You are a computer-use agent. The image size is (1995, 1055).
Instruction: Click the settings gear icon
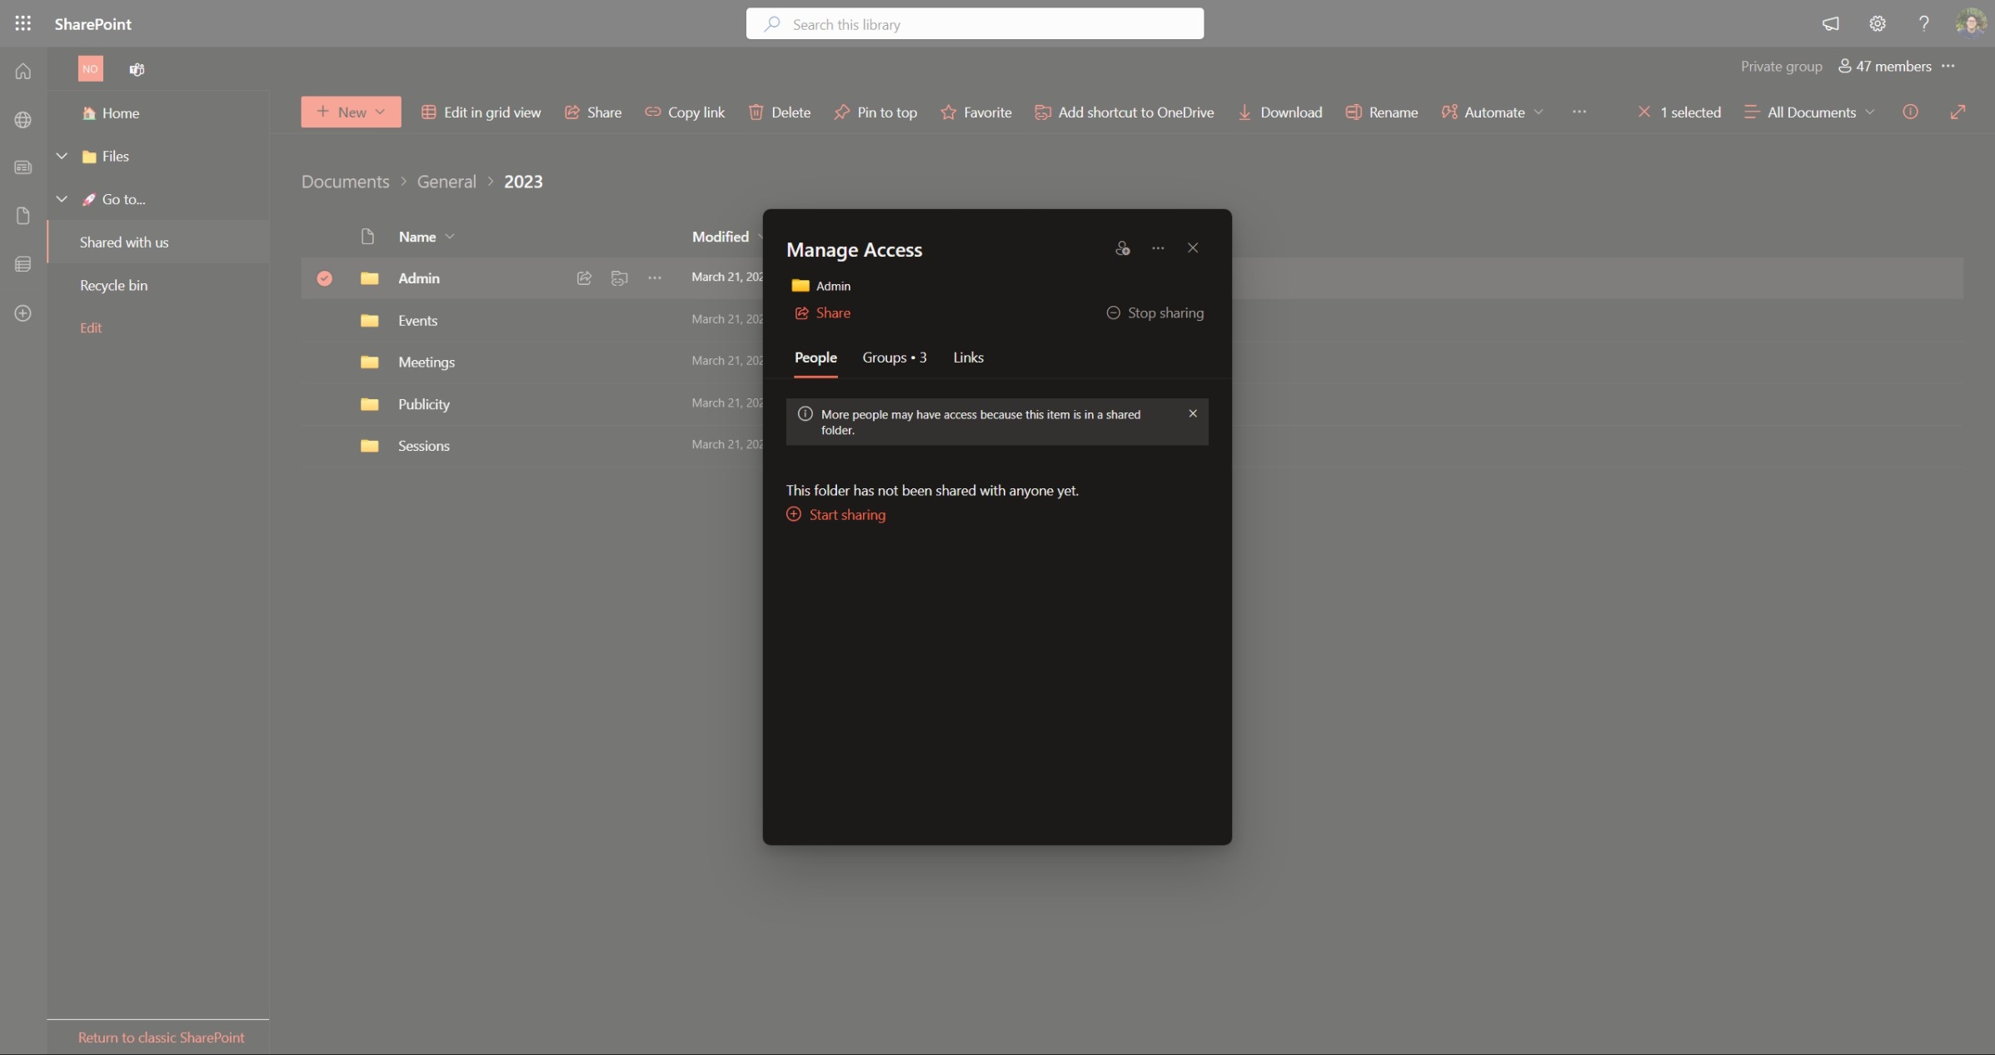point(1877,23)
